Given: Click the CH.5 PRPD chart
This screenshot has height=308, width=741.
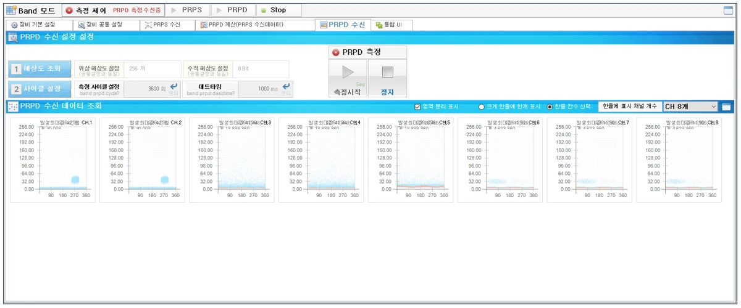Looking at the screenshot, I should [x=411, y=160].
